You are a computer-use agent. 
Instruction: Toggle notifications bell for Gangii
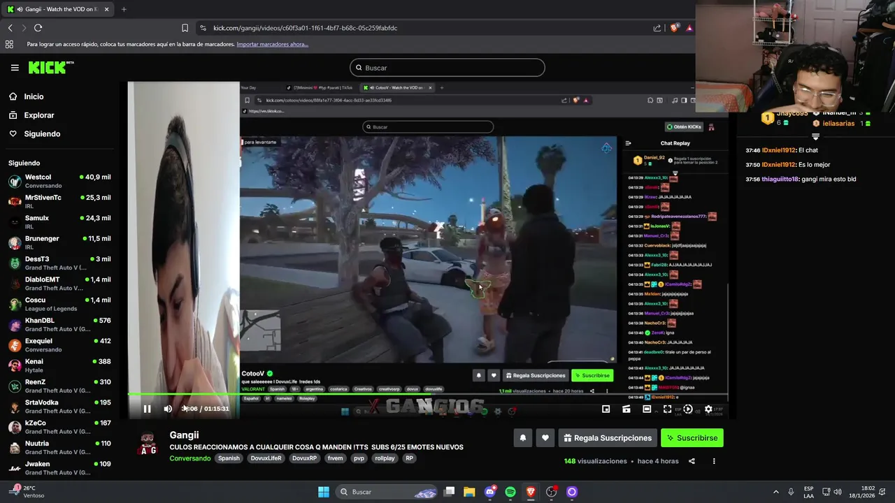[522, 438]
